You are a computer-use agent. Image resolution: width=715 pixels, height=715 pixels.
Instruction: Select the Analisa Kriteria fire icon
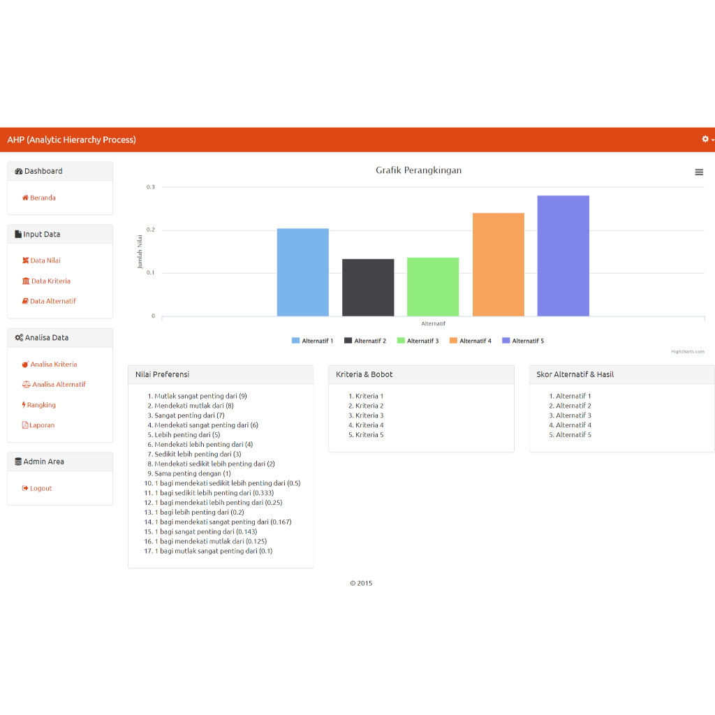click(24, 363)
